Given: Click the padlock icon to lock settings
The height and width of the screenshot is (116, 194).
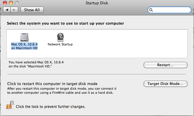Looking at the screenshot, I should coord(10,105).
